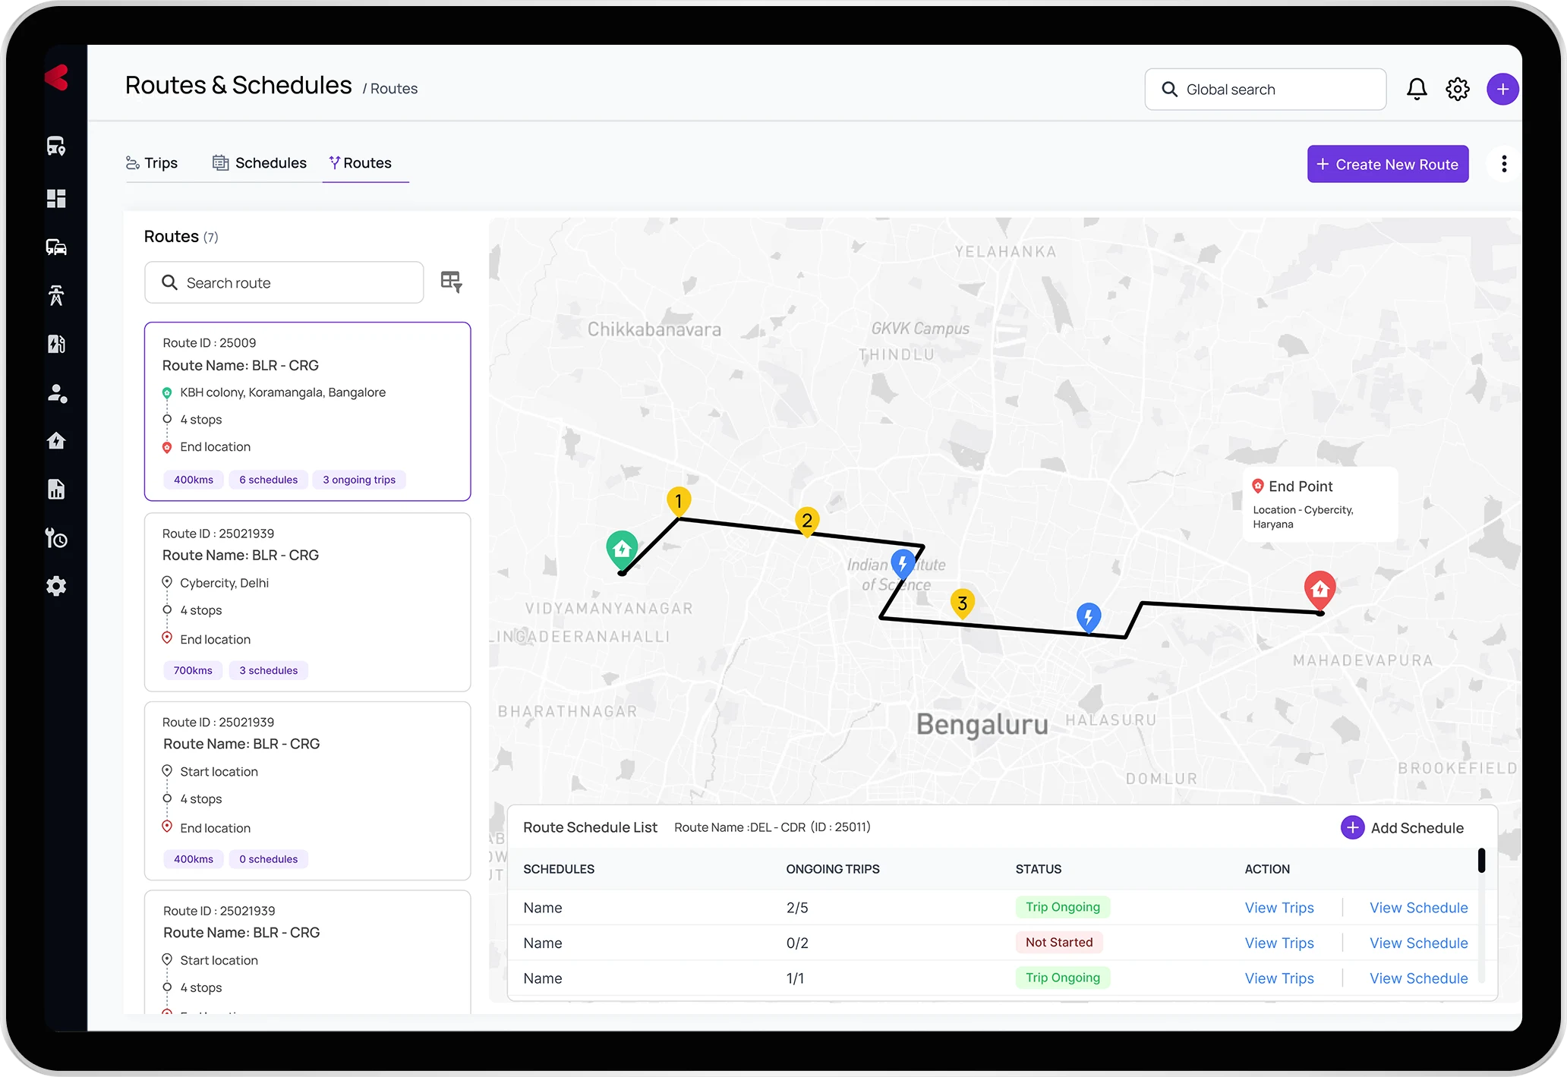This screenshot has width=1567, height=1077.
Task: Open the dashboard grid sidebar icon
Action: point(56,198)
